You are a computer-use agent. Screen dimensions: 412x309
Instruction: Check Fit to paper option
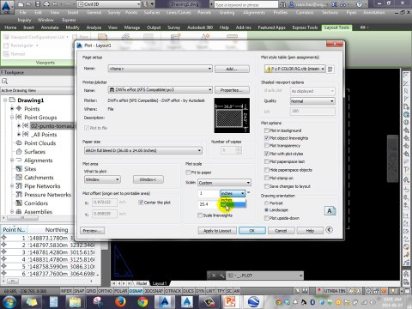point(188,173)
